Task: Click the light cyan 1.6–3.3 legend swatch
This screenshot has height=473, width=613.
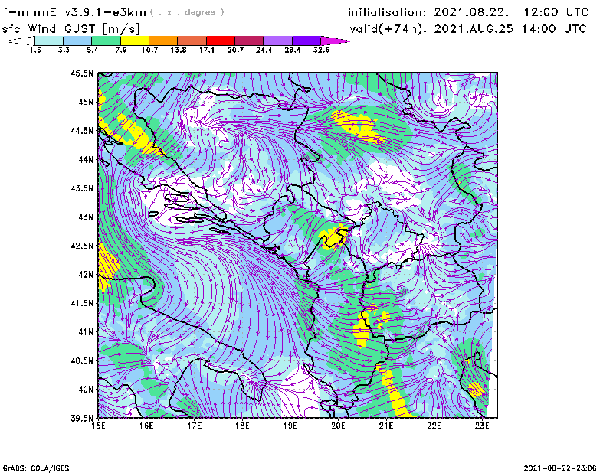Action: click(49, 41)
